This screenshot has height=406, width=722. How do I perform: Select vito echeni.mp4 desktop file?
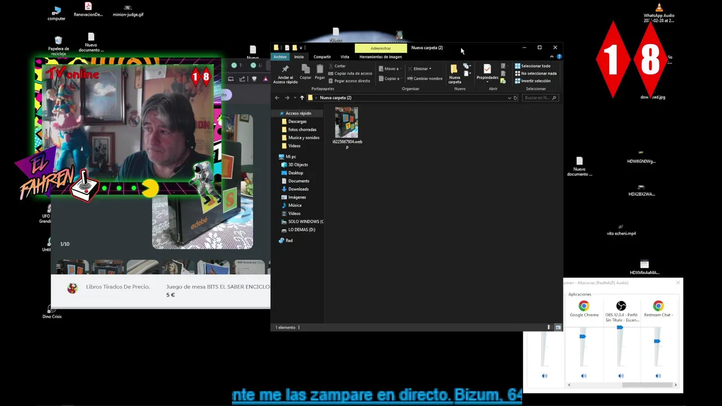pyautogui.click(x=621, y=230)
